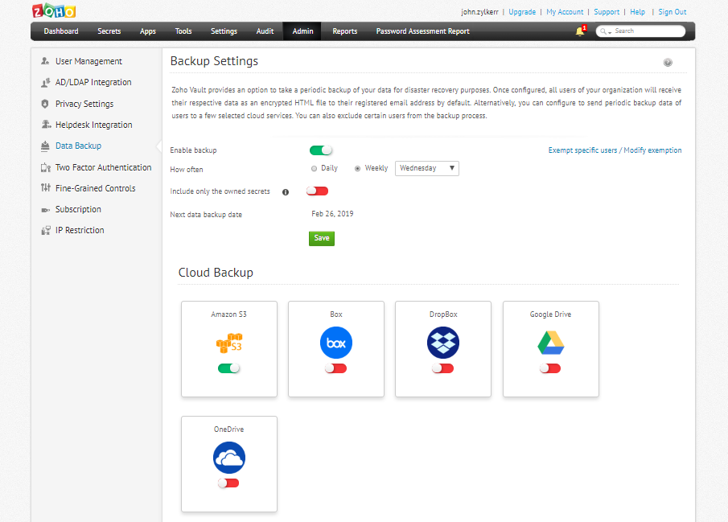Turn off the Enable backup switch
This screenshot has width=728, height=522.
[321, 150]
